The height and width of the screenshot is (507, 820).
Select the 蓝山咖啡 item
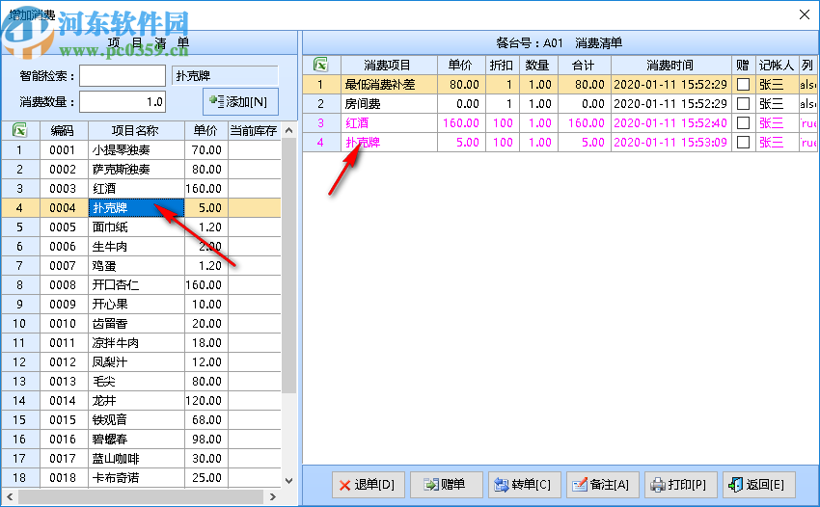pos(136,459)
